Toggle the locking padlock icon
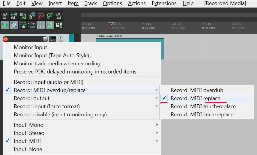This screenshot has width=257, height=155. click(58, 25)
